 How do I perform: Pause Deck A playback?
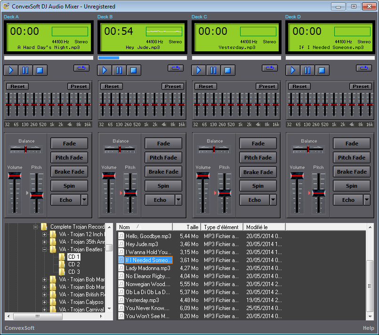point(25,70)
